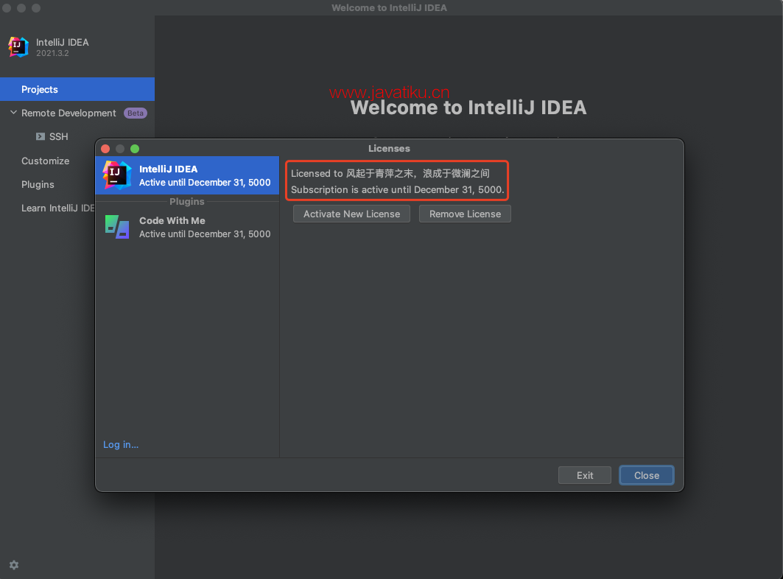Select Projects in the welcome sidebar
Viewport: 783px width, 579px height.
pyautogui.click(x=77, y=89)
